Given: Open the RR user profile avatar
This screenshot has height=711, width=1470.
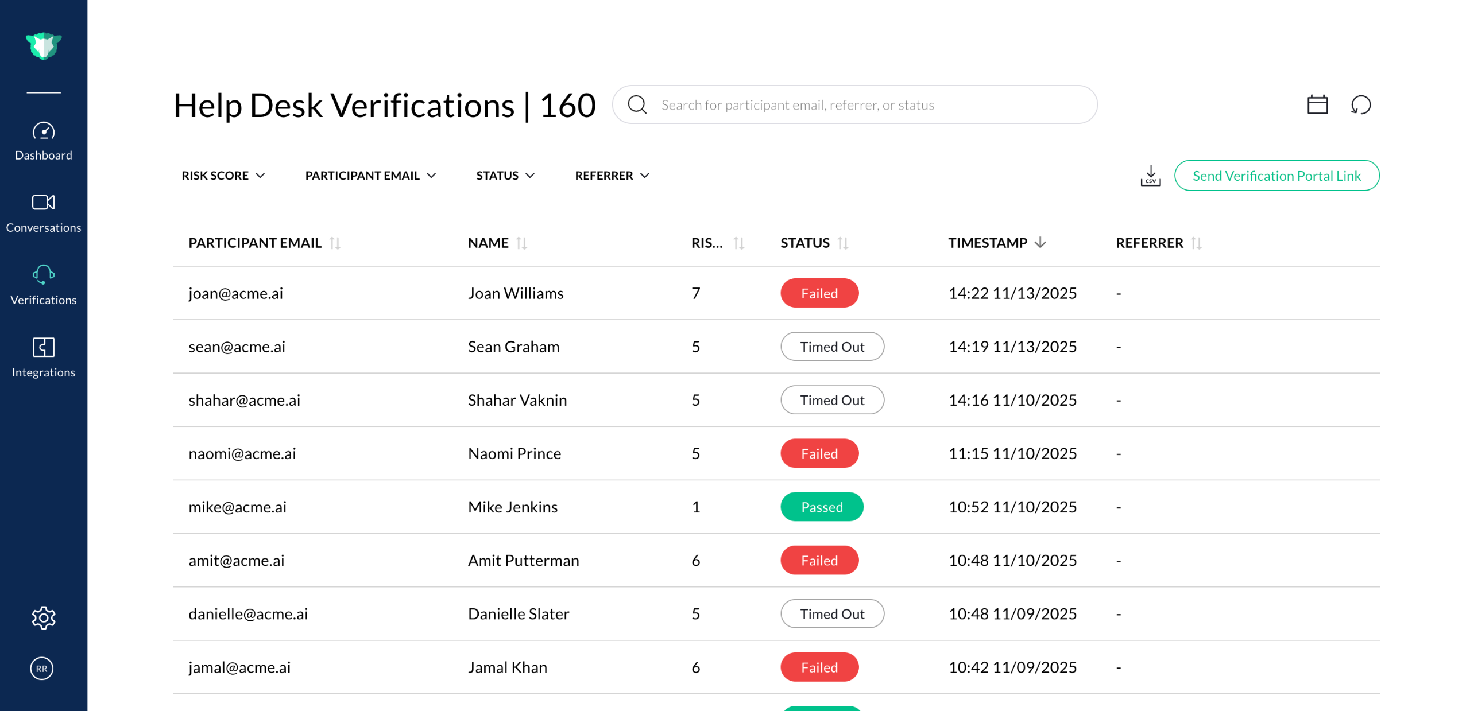Looking at the screenshot, I should coord(42,668).
